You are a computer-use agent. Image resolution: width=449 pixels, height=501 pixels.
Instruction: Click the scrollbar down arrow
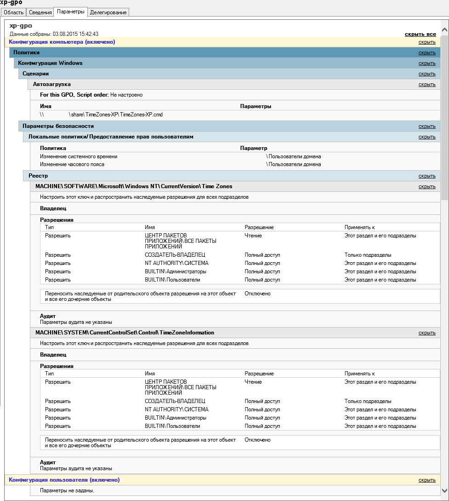[444, 490]
